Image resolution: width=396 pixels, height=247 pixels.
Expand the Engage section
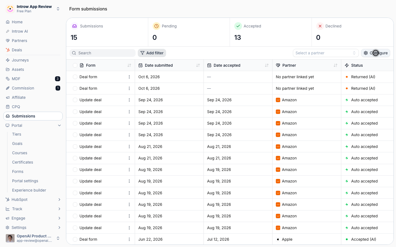click(59, 218)
